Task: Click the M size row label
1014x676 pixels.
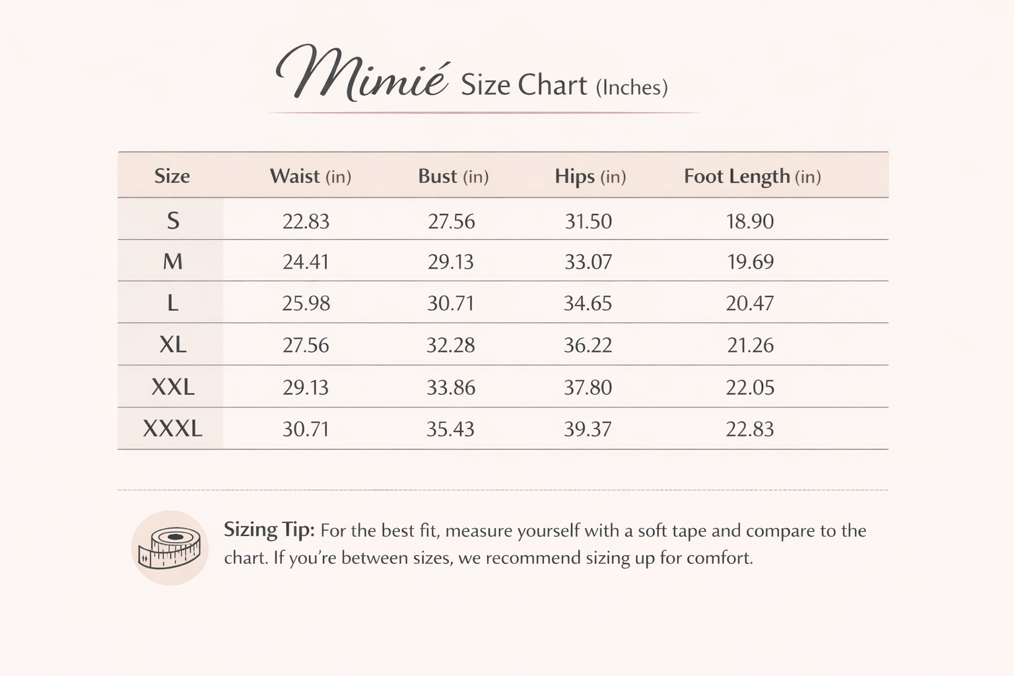Action: (x=172, y=262)
